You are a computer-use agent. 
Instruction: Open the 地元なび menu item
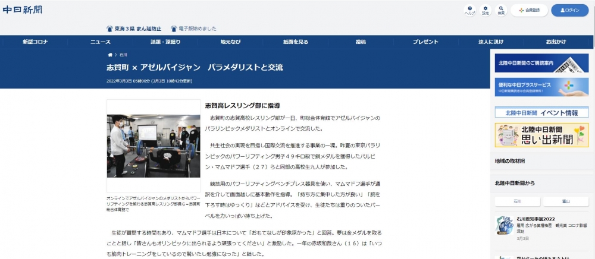pyautogui.click(x=230, y=42)
